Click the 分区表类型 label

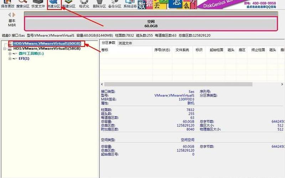tap(208, 95)
